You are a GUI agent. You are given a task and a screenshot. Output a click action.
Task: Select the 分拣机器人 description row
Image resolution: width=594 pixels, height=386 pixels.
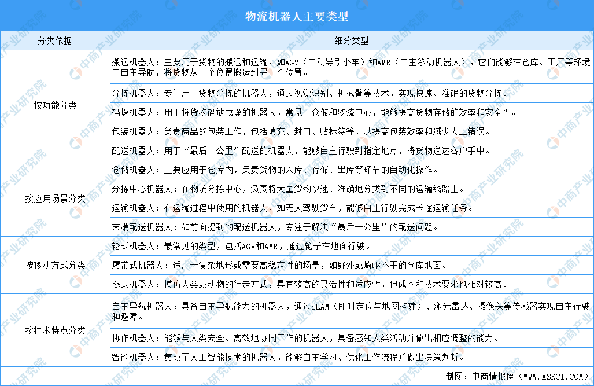pos(352,93)
